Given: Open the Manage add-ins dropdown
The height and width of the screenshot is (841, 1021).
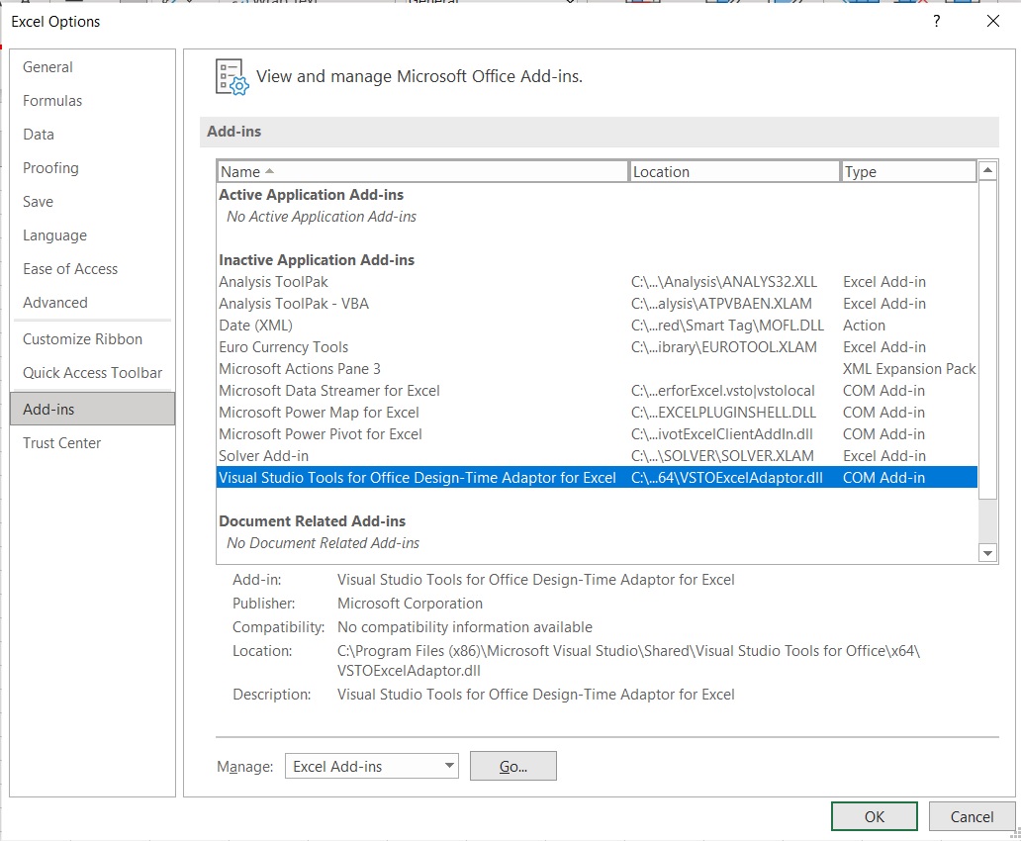Looking at the screenshot, I should coord(371,765).
